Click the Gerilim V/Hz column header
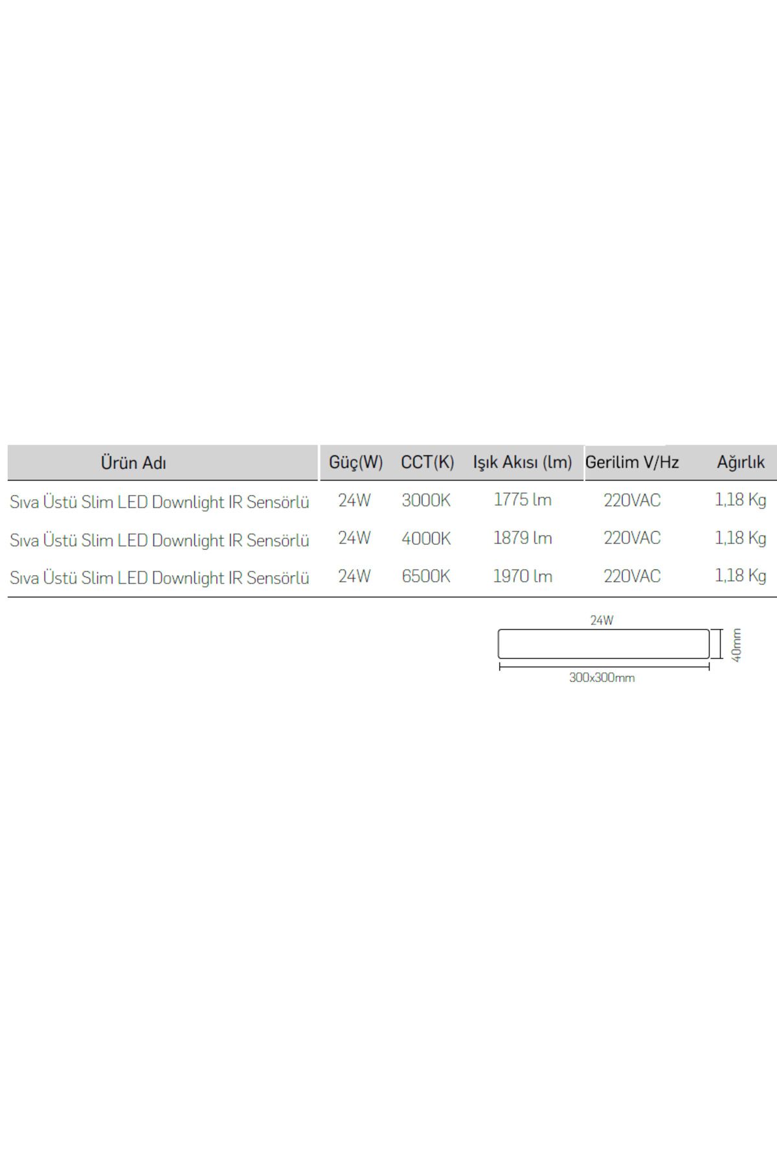The width and height of the screenshot is (777, 1166). pyautogui.click(x=632, y=463)
